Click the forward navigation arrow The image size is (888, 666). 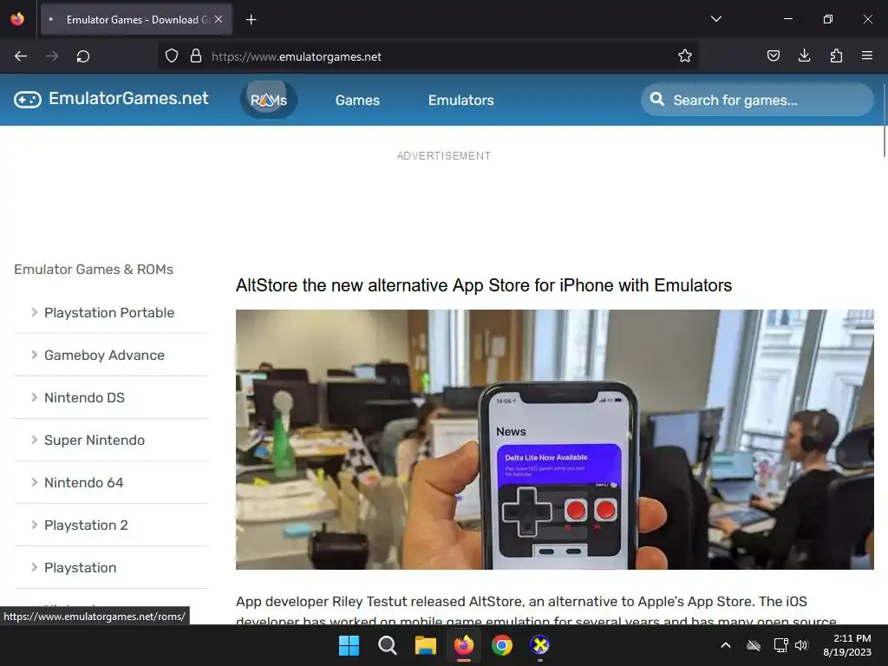(x=52, y=56)
